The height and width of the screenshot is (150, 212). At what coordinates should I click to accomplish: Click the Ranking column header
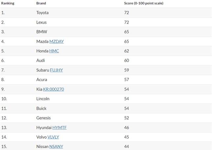pos(8,3)
